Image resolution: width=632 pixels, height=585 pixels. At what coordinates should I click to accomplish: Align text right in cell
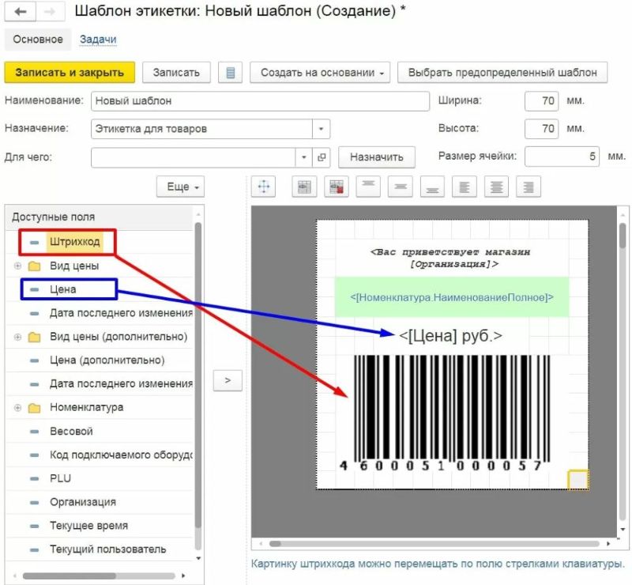(x=529, y=187)
